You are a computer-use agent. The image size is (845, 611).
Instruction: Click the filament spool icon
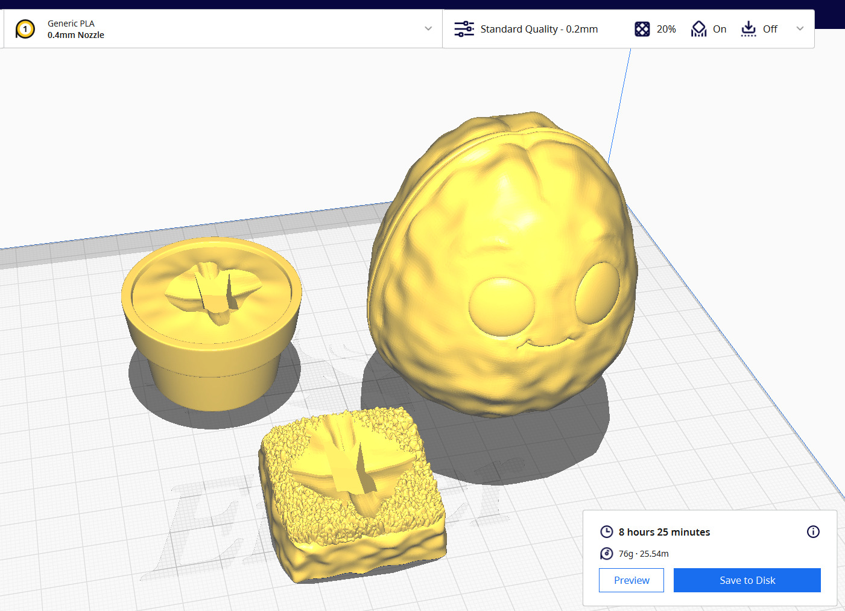coord(607,553)
